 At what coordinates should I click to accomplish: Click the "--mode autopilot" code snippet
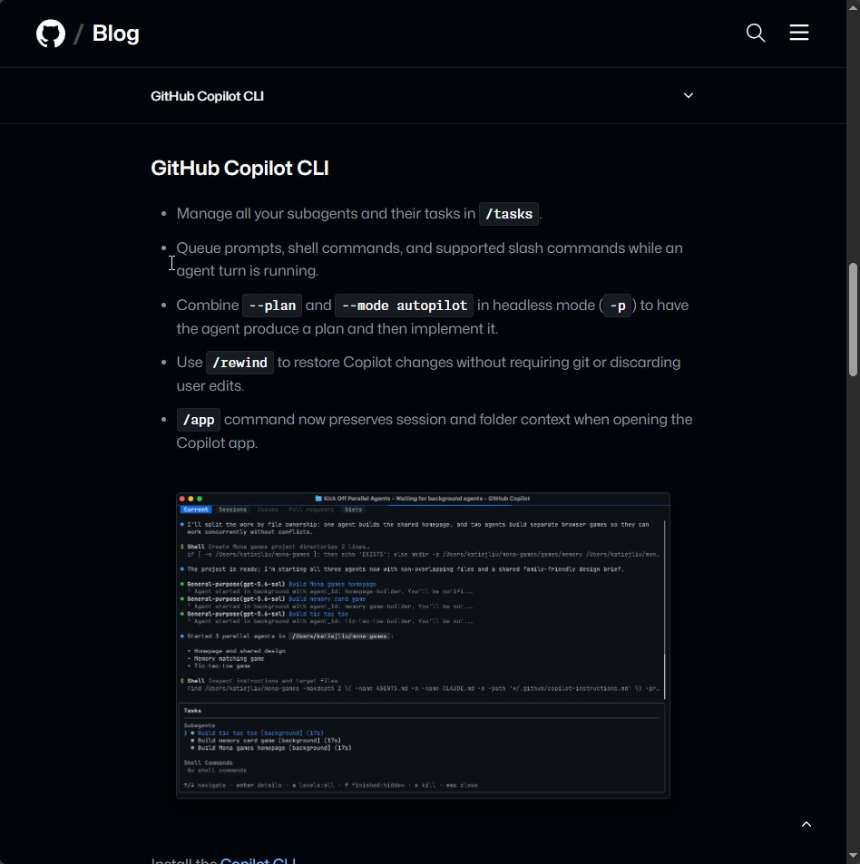tap(404, 306)
